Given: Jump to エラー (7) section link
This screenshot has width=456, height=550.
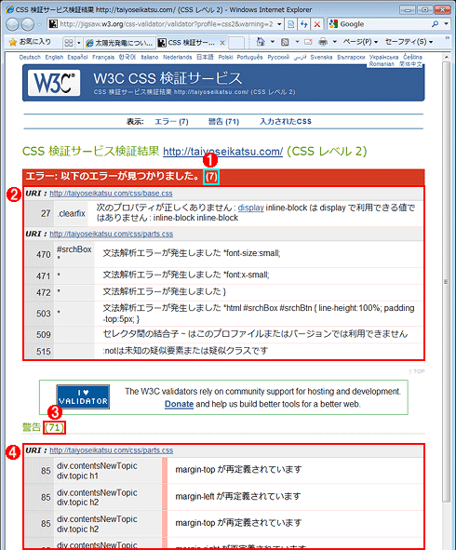Looking at the screenshot, I should click(171, 121).
